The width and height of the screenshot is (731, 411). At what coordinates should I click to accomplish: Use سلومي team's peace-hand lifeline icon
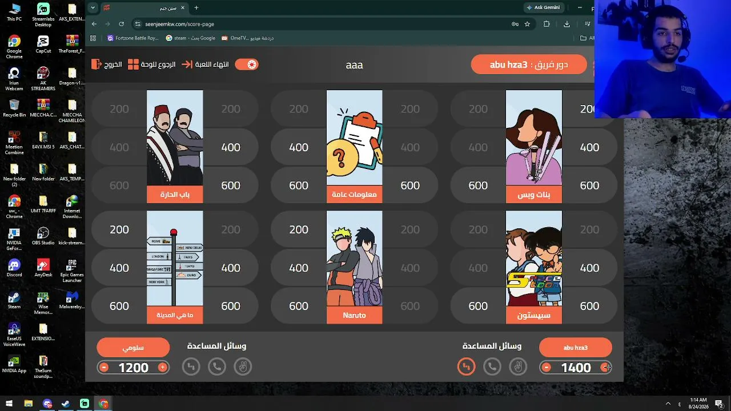(x=243, y=366)
